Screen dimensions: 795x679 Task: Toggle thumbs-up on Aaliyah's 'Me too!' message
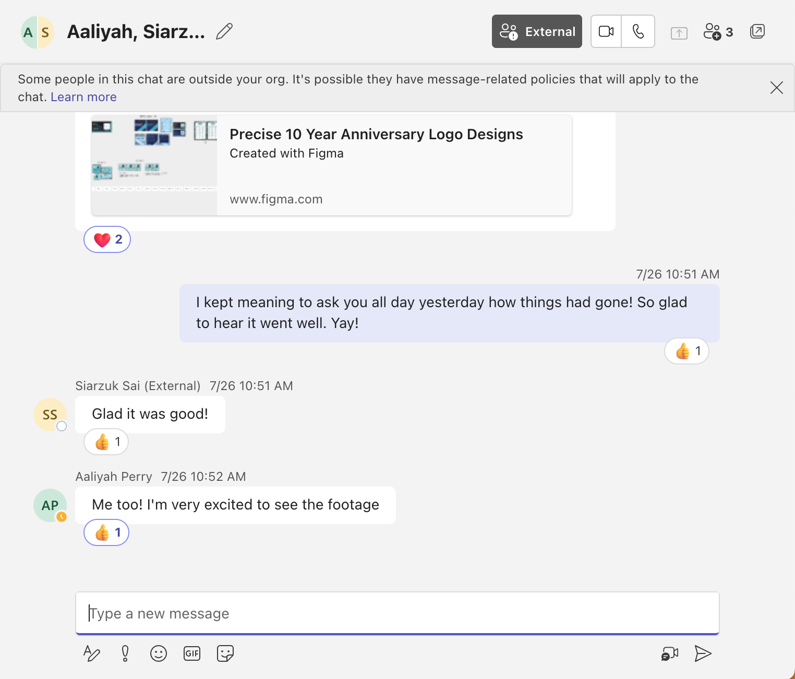point(106,532)
